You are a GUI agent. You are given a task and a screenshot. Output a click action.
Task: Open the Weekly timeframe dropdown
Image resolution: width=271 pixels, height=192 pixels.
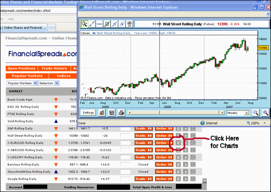pyautogui.click(x=238, y=113)
